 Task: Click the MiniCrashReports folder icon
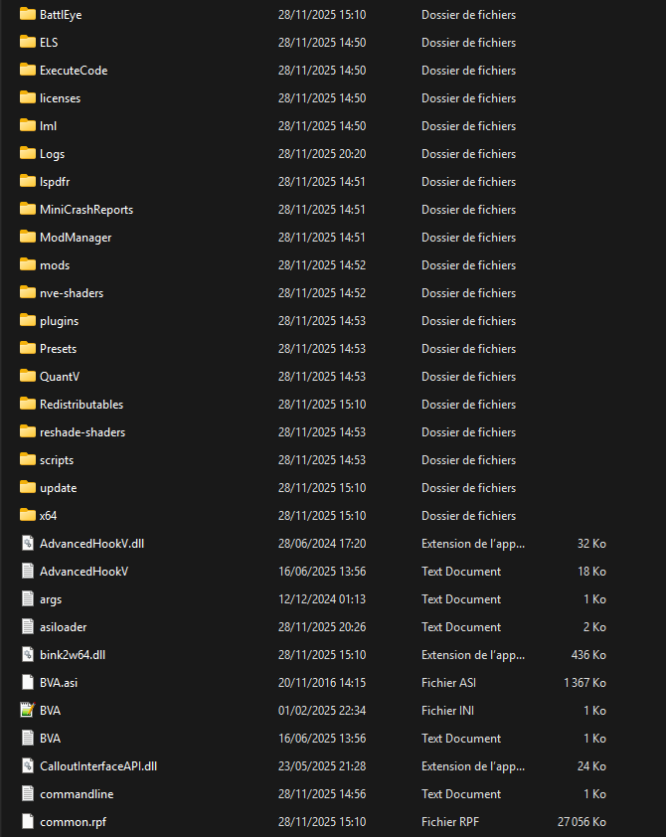coord(27,209)
